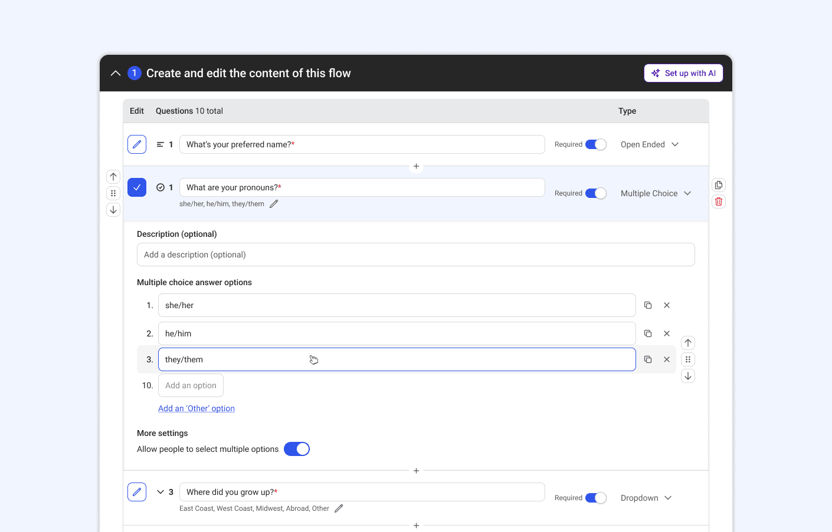Open the Open Ended type dropdown

coord(650,144)
